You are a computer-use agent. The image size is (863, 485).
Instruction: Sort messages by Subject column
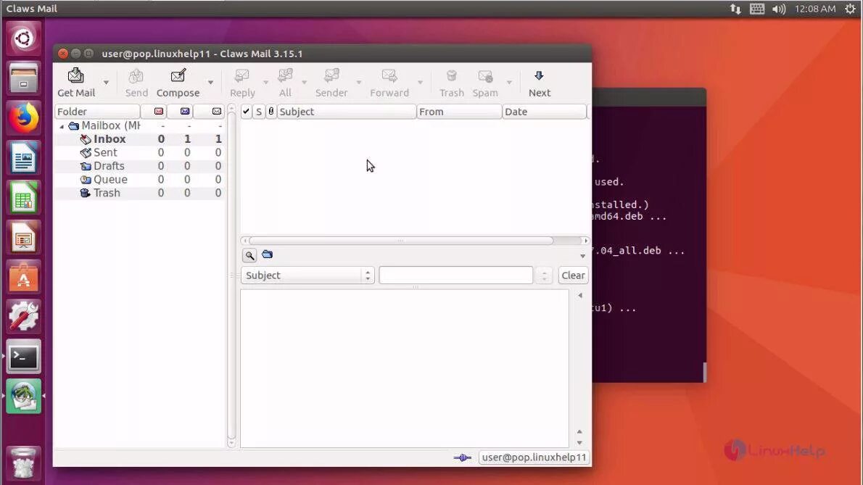click(x=346, y=112)
